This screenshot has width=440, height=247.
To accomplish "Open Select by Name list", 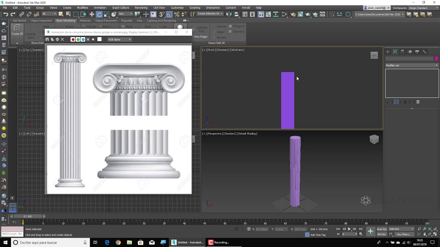I will (68, 14).
